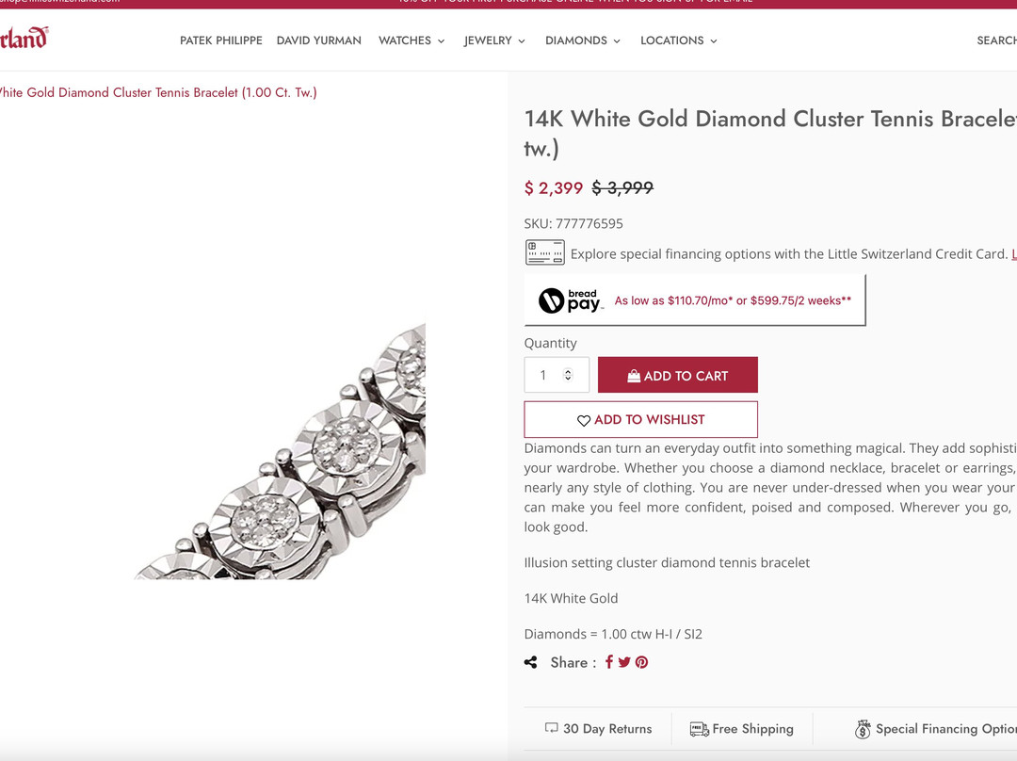Go to Patek Philippe page
This screenshot has height=761, width=1017.
pos(221,40)
